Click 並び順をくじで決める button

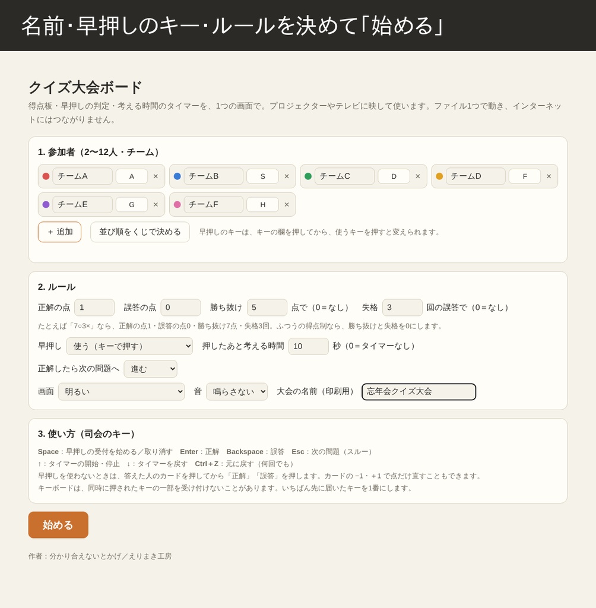click(x=140, y=232)
